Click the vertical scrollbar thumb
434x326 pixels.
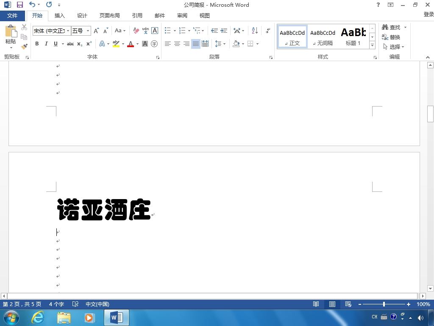pyautogui.click(x=430, y=114)
